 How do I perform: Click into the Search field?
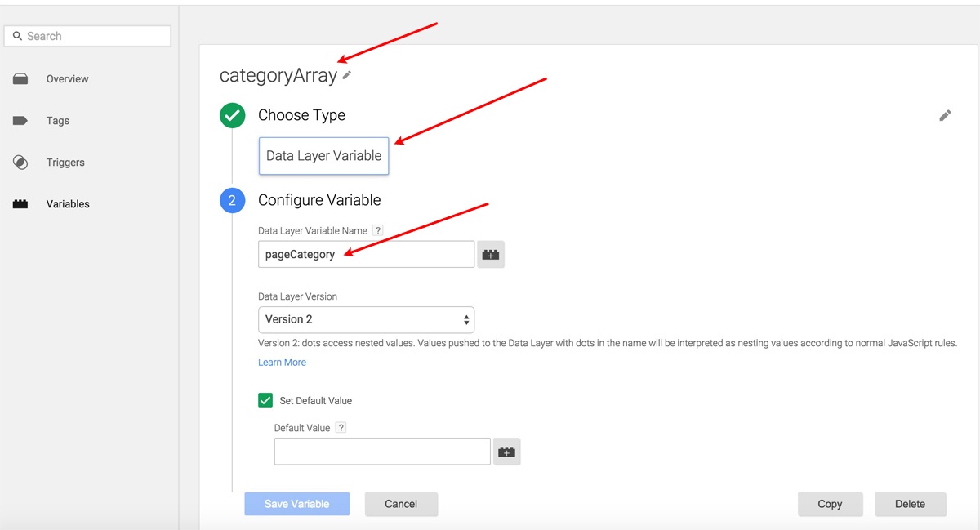[88, 36]
